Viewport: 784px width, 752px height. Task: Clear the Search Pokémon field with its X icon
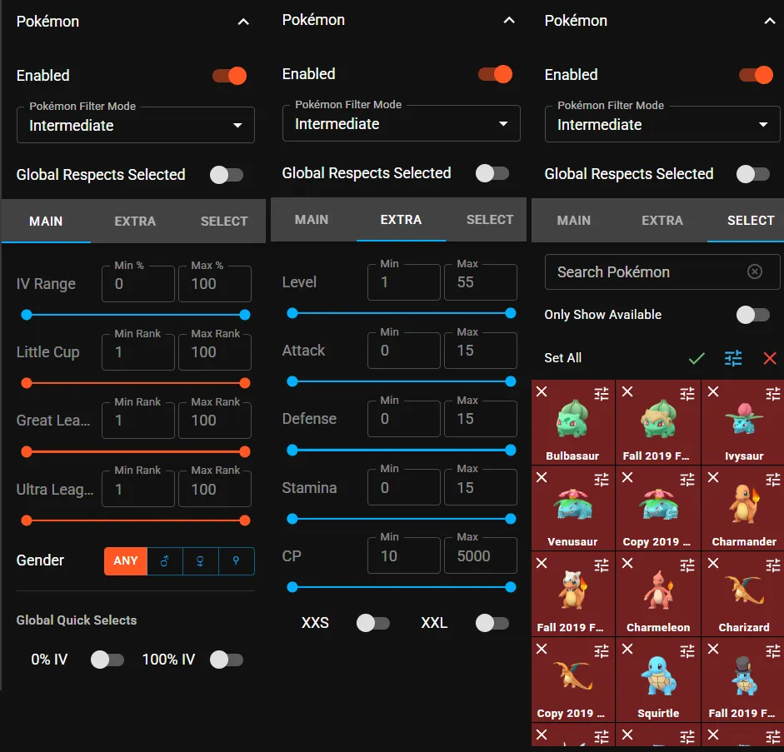(755, 271)
